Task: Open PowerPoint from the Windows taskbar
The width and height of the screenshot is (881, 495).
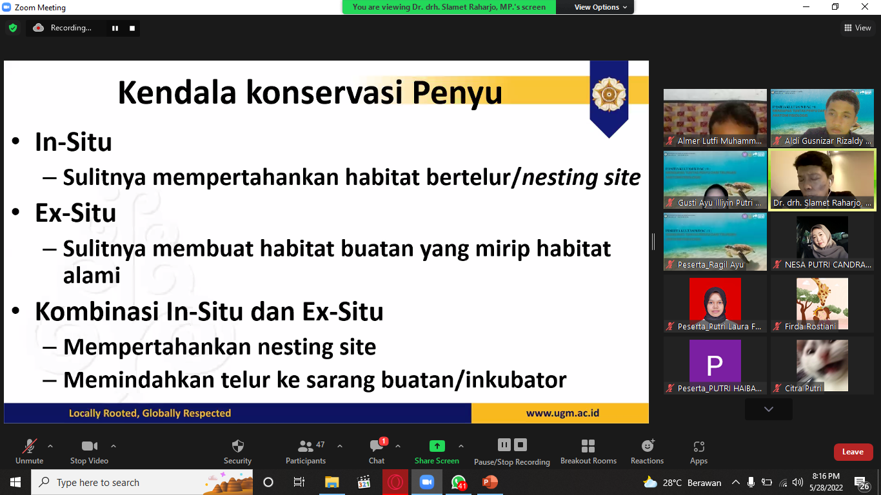Action: coord(490,482)
